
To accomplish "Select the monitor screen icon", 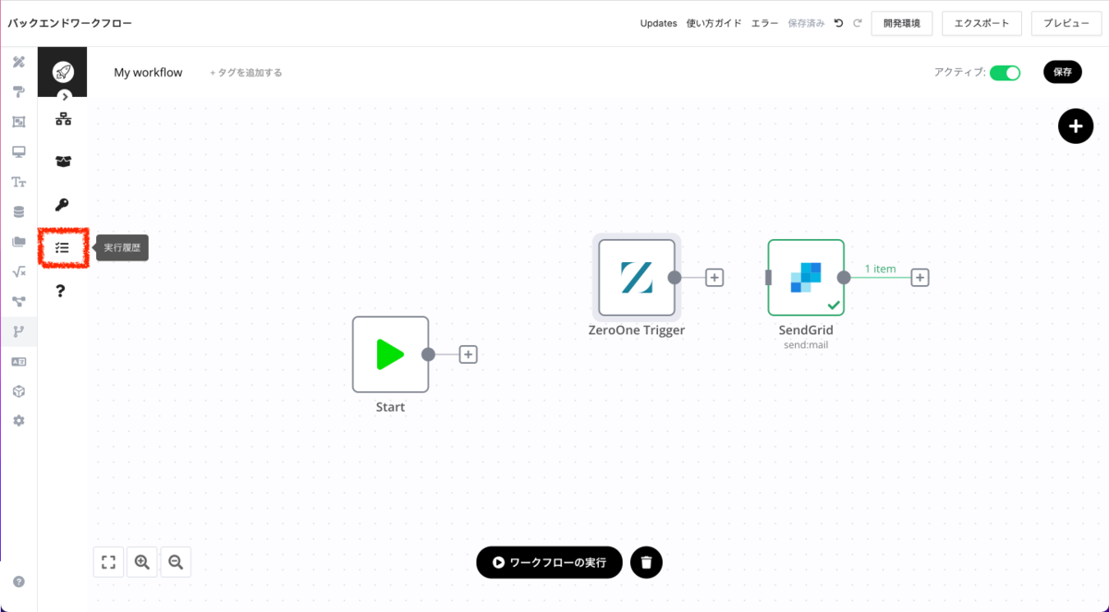I will pyautogui.click(x=18, y=151).
